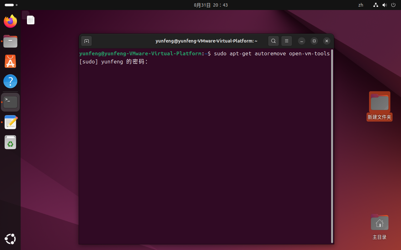
Task: Click the 'sudo apt-get autoremove open-vm-tools' command text
Action: [272, 53]
